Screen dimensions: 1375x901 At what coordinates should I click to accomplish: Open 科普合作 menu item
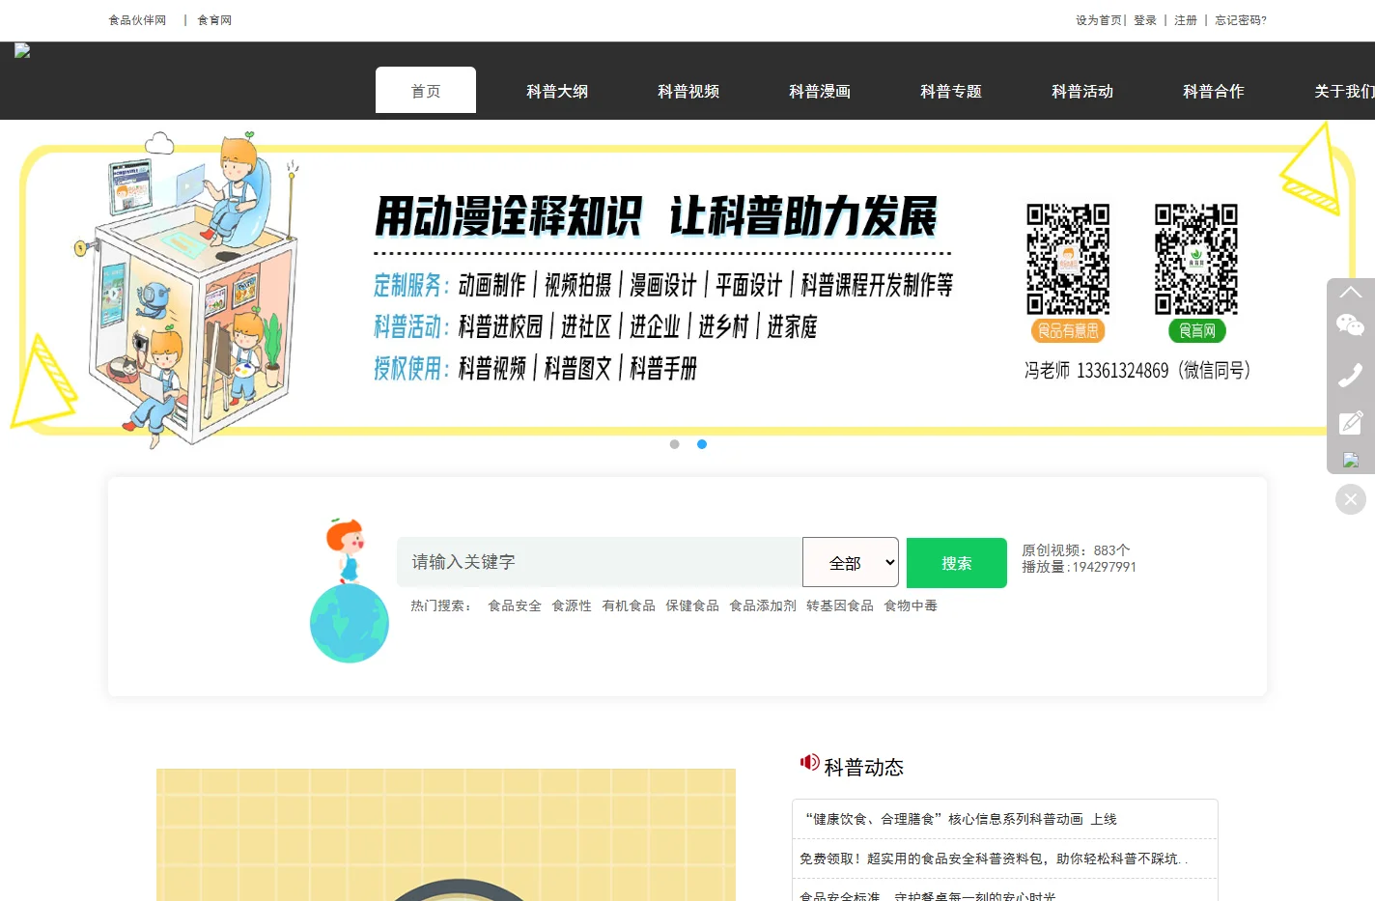click(x=1214, y=91)
